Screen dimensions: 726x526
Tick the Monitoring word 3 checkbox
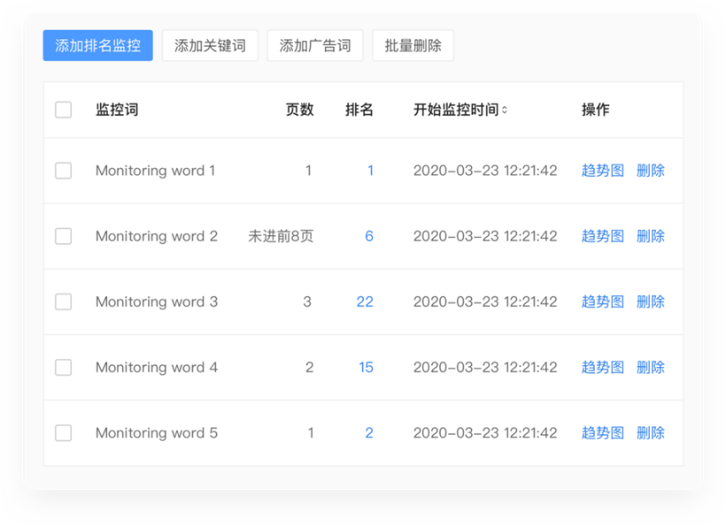(x=64, y=301)
